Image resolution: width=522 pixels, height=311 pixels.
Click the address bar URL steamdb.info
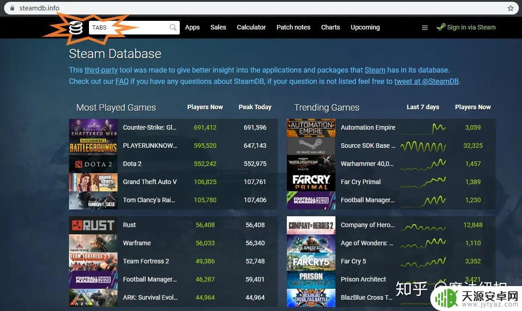[39, 8]
